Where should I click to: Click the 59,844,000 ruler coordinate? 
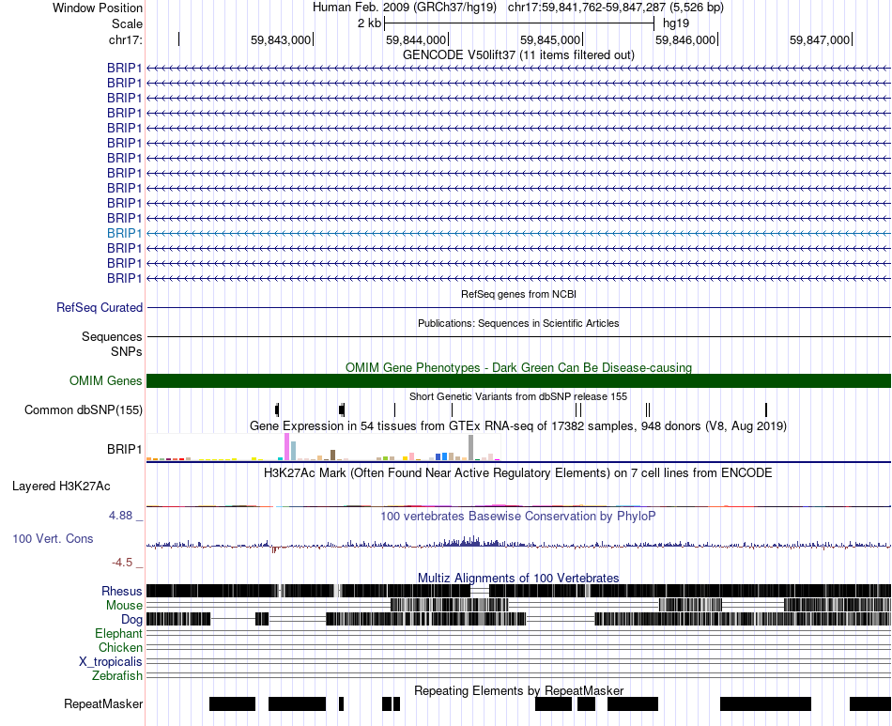point(416,39)
